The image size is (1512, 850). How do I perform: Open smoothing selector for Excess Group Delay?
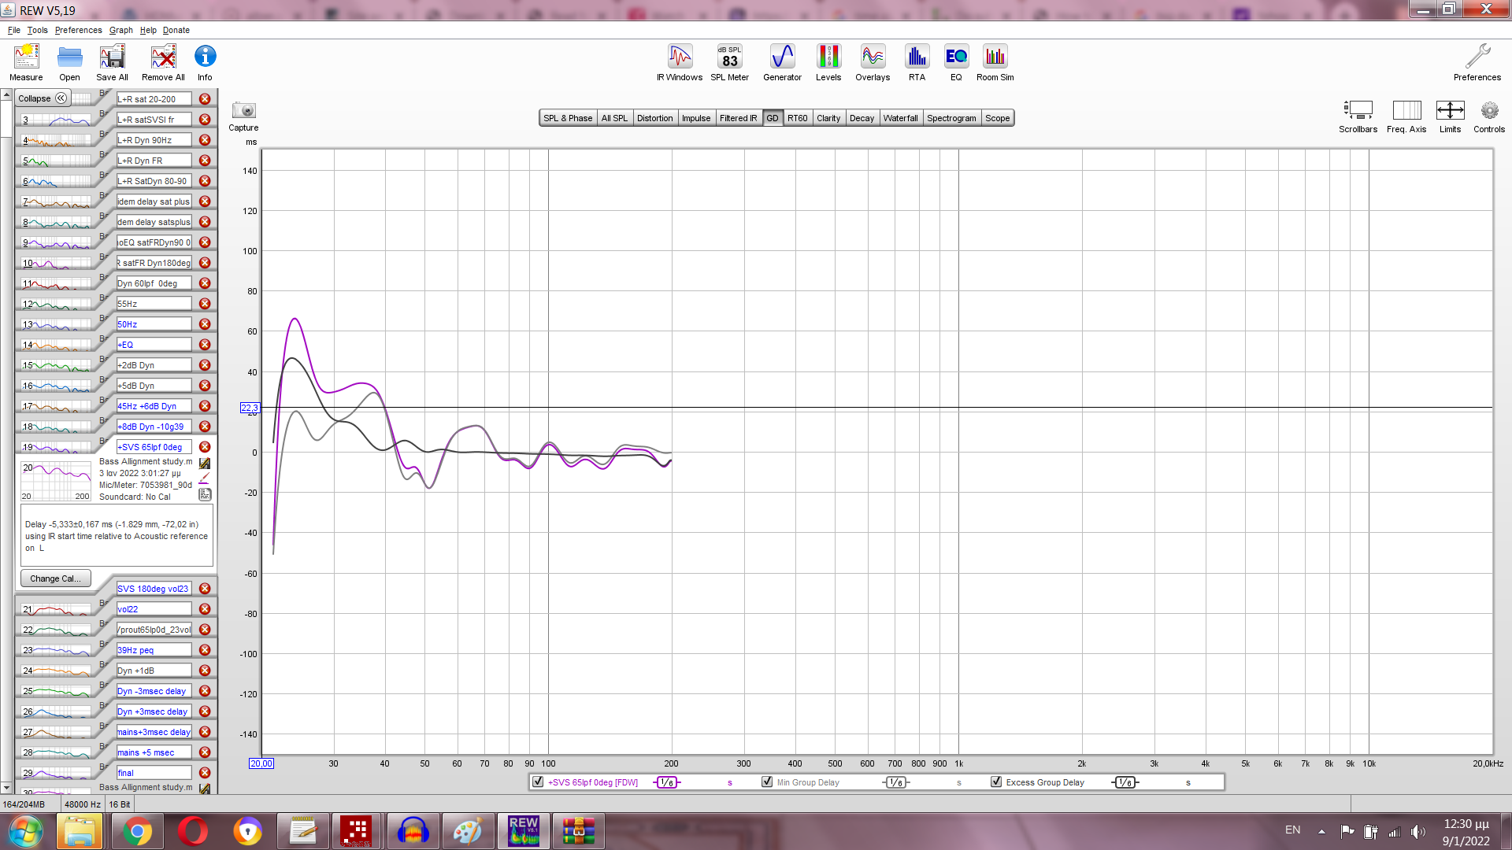[1125, 782]
